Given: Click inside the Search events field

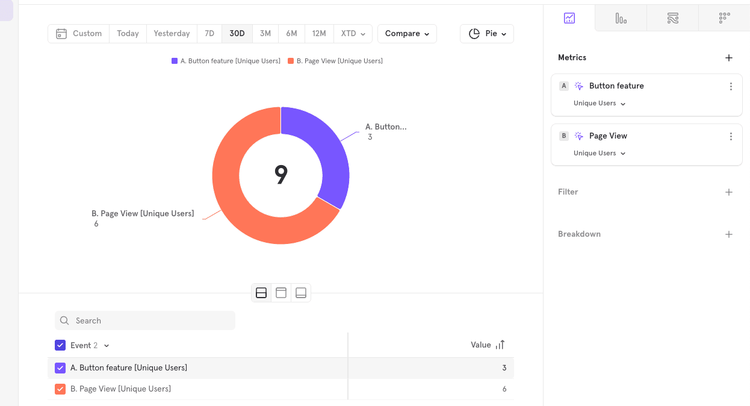Looking at the screenshot, I should tap(144, 320).
